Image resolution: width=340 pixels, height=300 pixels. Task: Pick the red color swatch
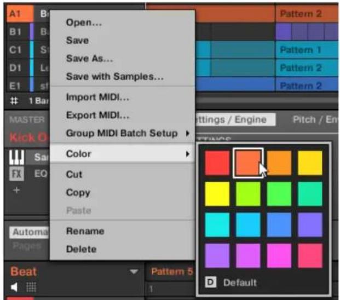(217, 163)
